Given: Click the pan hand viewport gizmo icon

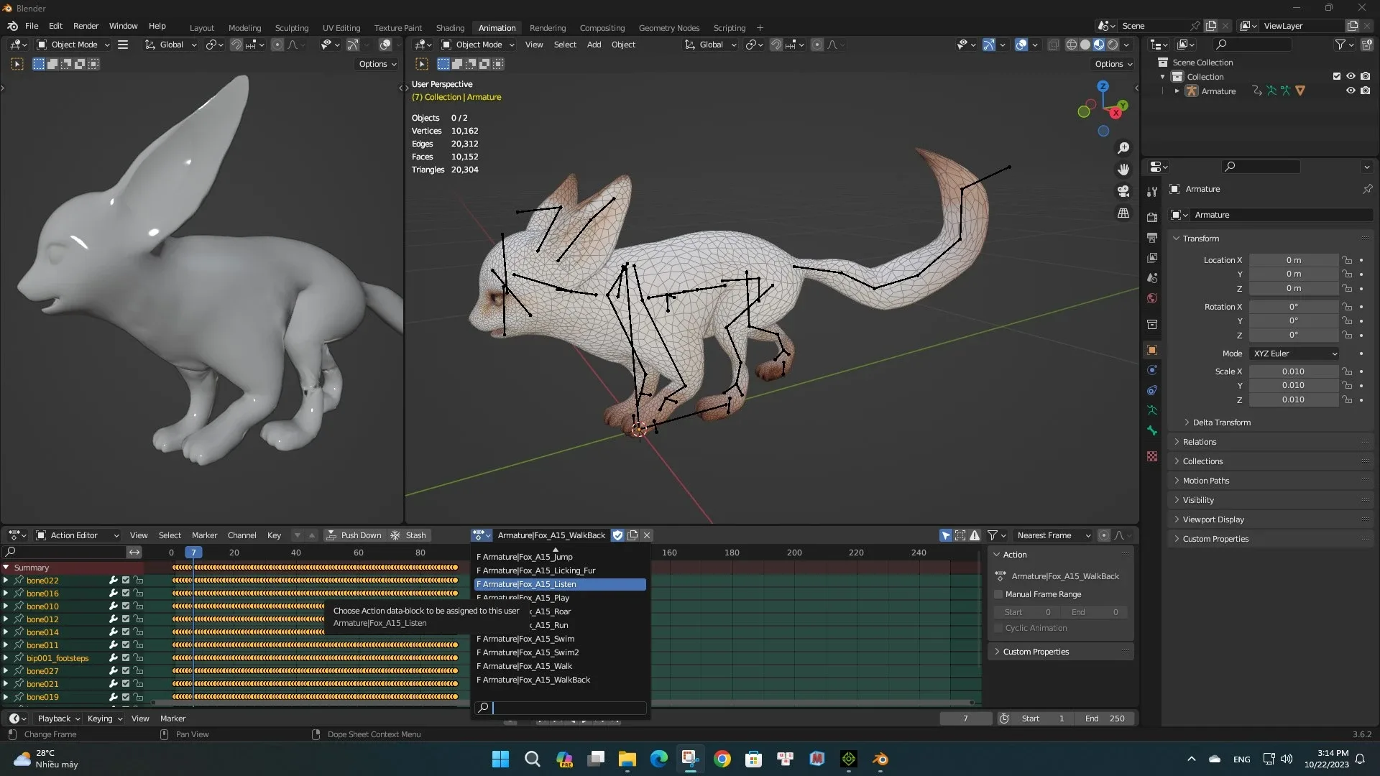Looking at the screenshot, I should (x=1123, y=170).
